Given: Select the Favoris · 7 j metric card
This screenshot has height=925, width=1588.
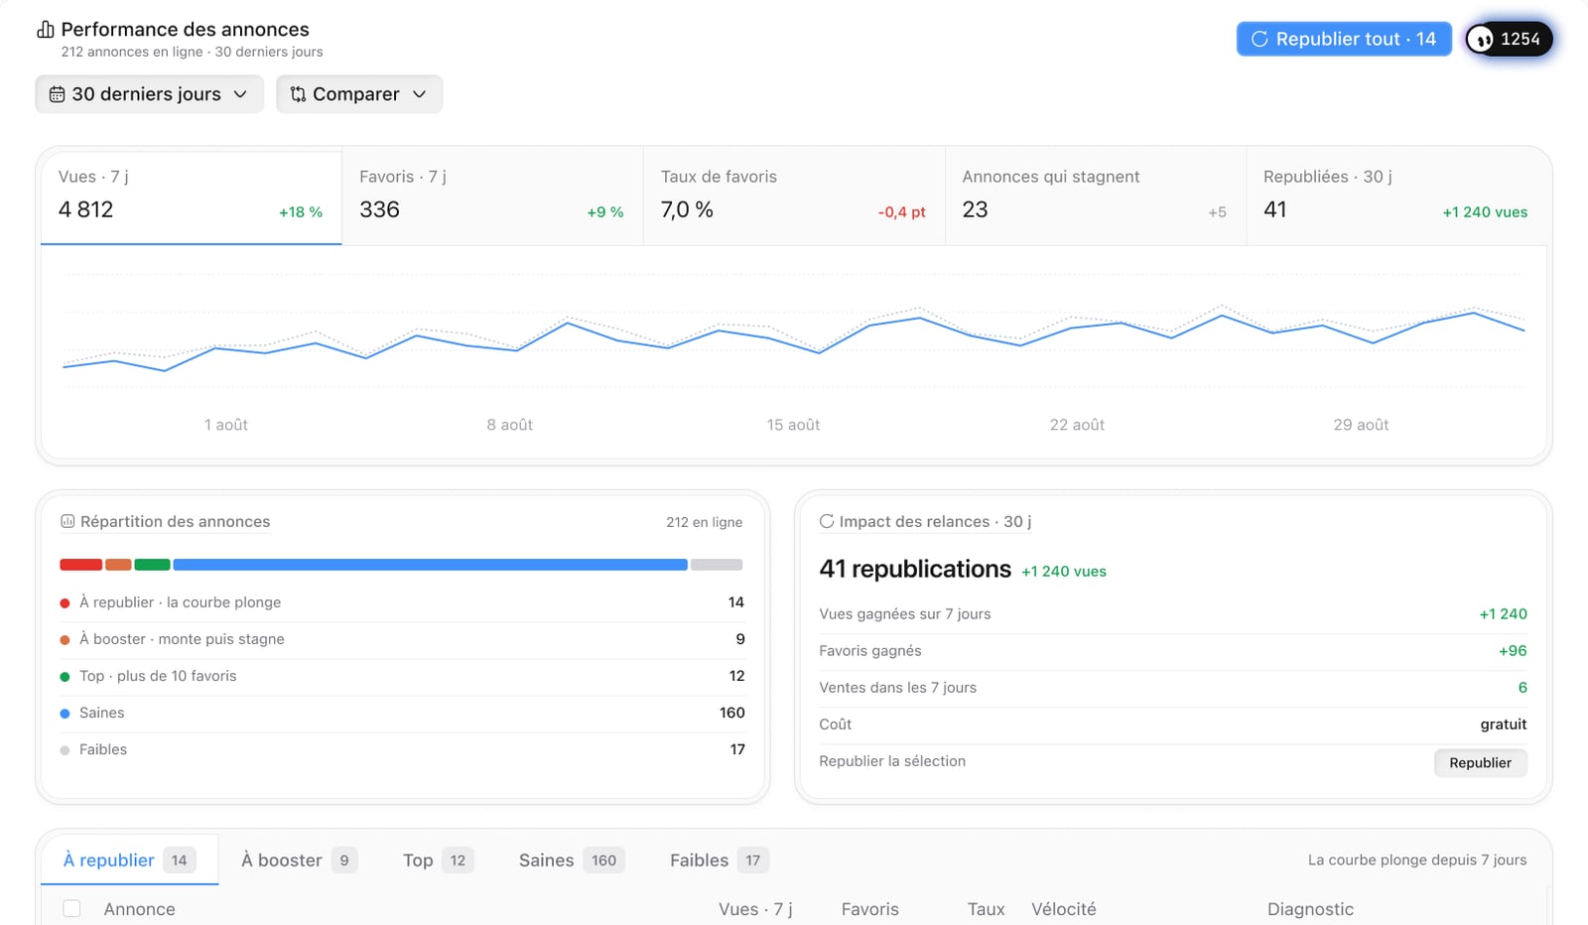Looking at the screenshot, I should point(492,197).
